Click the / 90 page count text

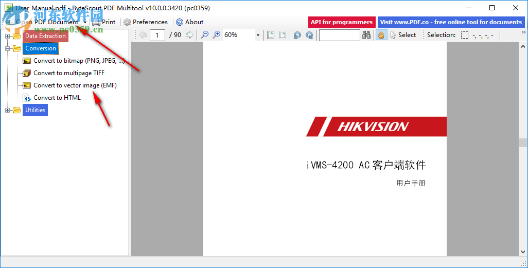175,34
